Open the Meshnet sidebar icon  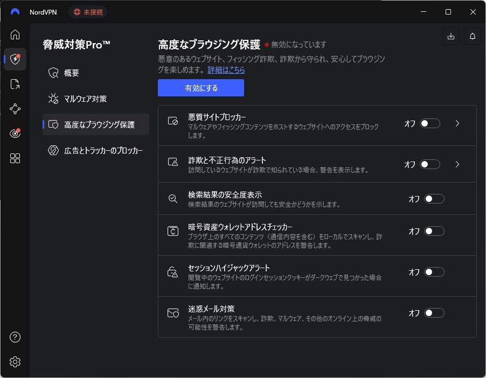click(x=15, y=109)
